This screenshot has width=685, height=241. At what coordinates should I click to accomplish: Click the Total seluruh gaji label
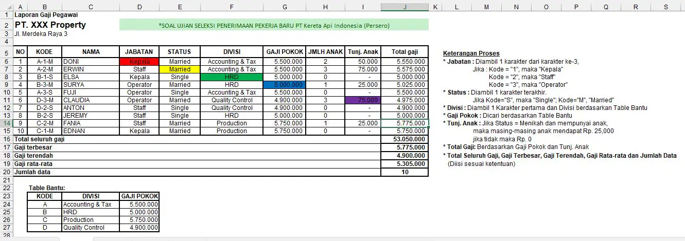point(39,139)
